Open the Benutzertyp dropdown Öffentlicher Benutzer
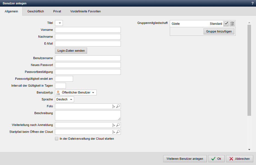This screenshot has width=256, height=165. 76,93
